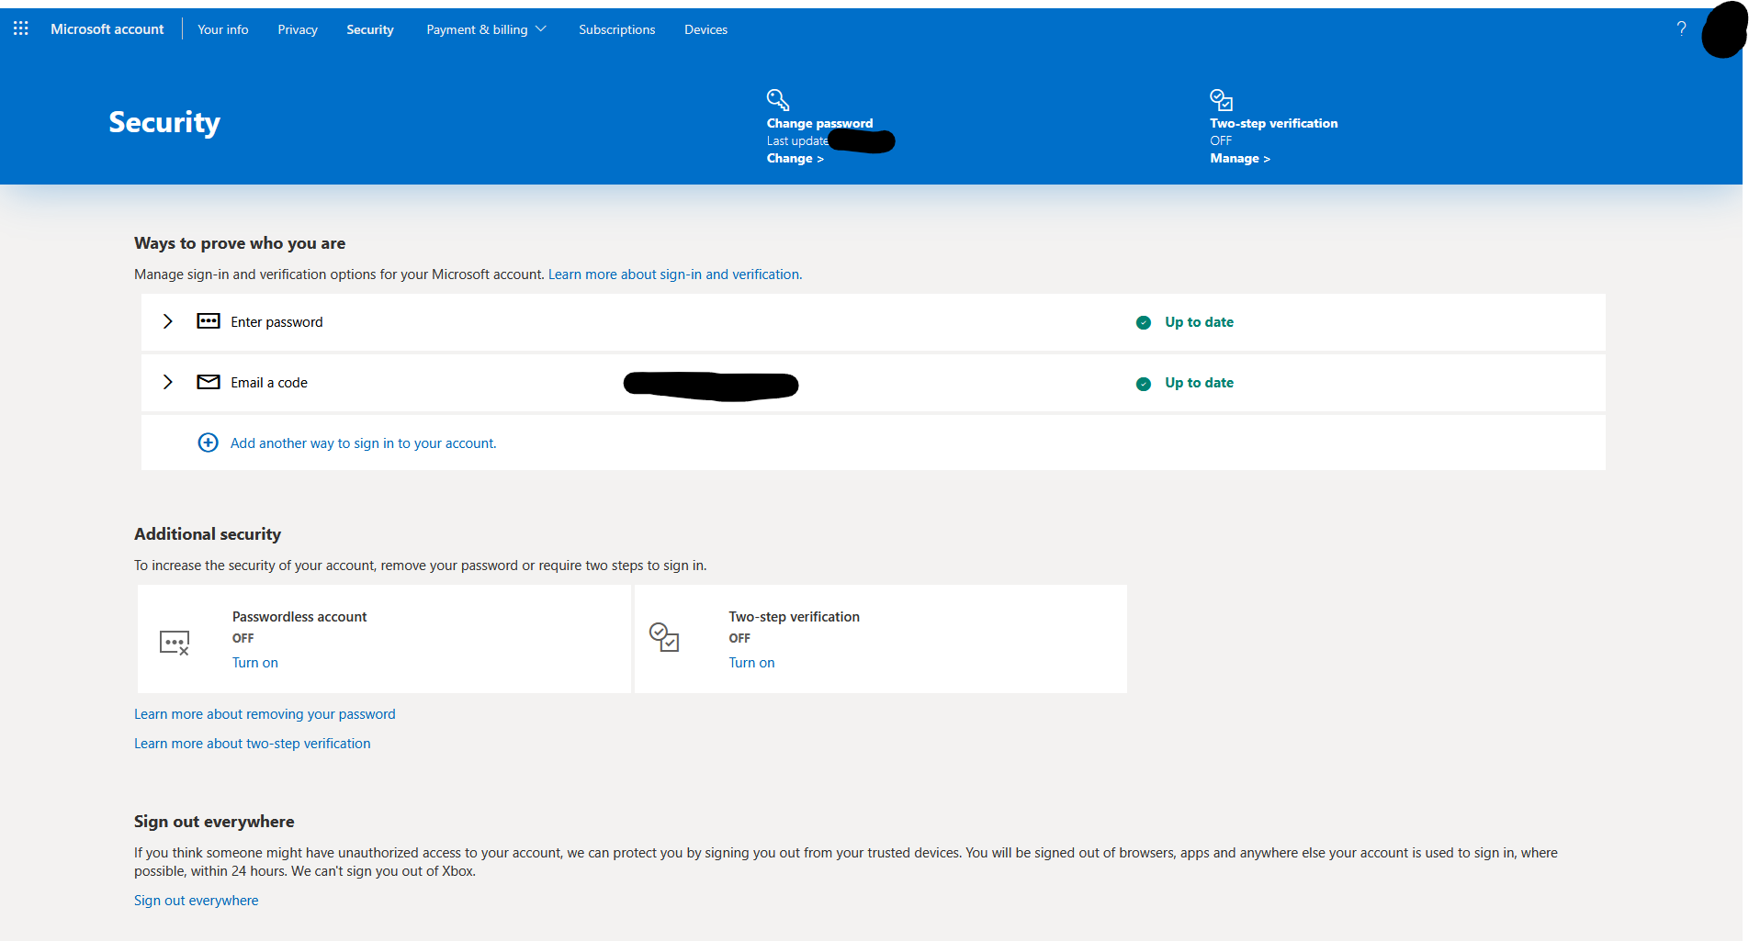Open the app launcher grid icon
Image resolution: width=1749 pixels, height=941 pixels.
(x=20, y=28)
